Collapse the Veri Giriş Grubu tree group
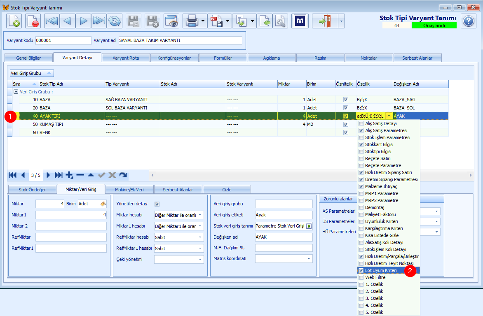This screenshot has width=483, height=316. point(16,92)
